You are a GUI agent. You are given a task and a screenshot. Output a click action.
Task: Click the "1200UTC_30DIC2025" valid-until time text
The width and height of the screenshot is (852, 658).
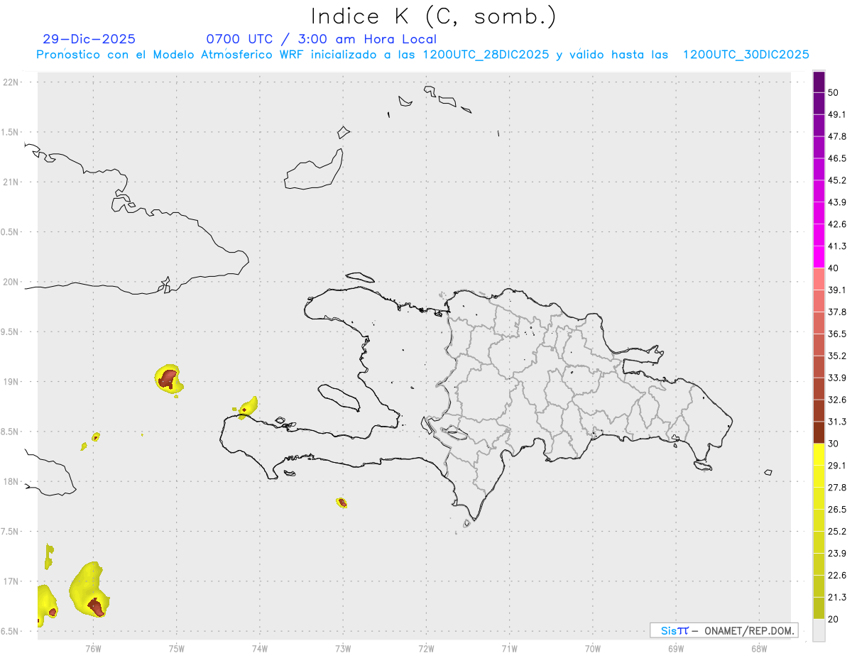(x=745, y=55)
